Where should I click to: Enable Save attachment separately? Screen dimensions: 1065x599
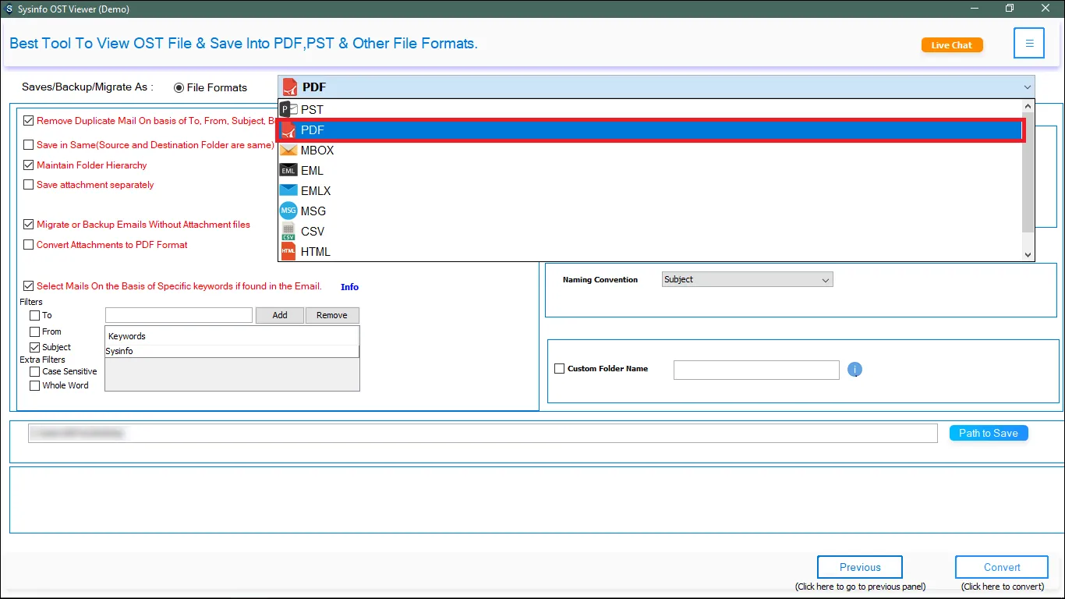[29, 185]
